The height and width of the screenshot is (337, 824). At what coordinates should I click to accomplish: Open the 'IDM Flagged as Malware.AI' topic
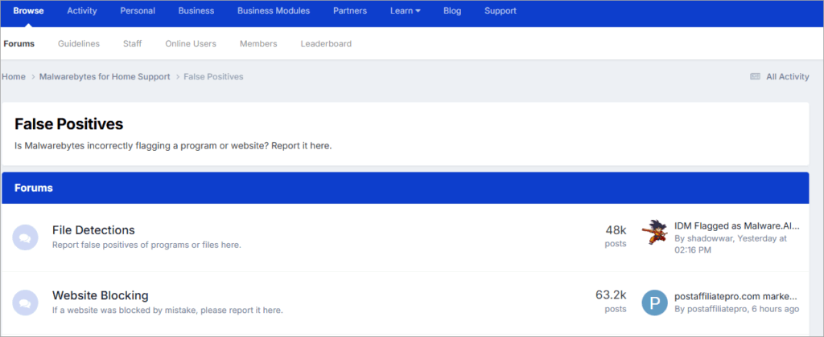coord(737,226)
